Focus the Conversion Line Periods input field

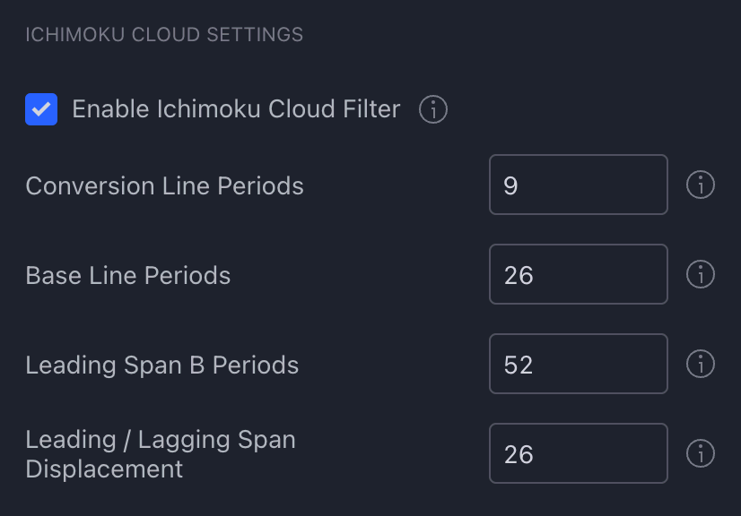pyautogui.click(x=579, y=185)
